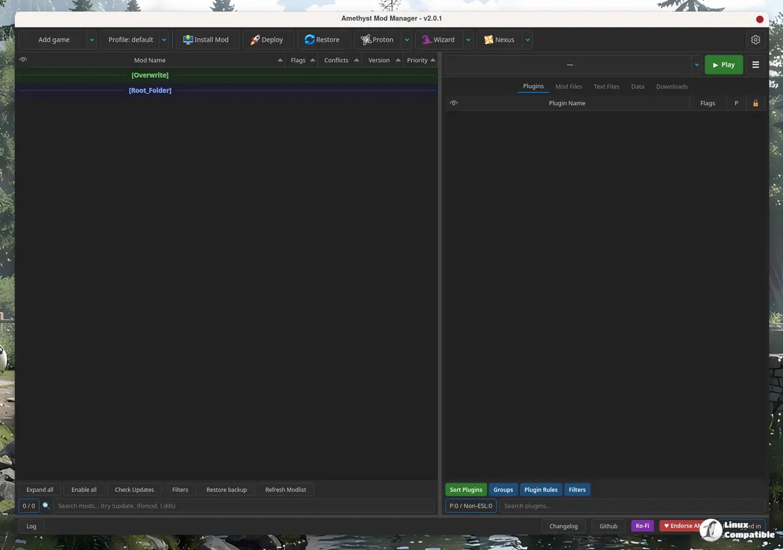Click the P column header
The height and width of the screenshot is (550, 783).
(737, 103)
